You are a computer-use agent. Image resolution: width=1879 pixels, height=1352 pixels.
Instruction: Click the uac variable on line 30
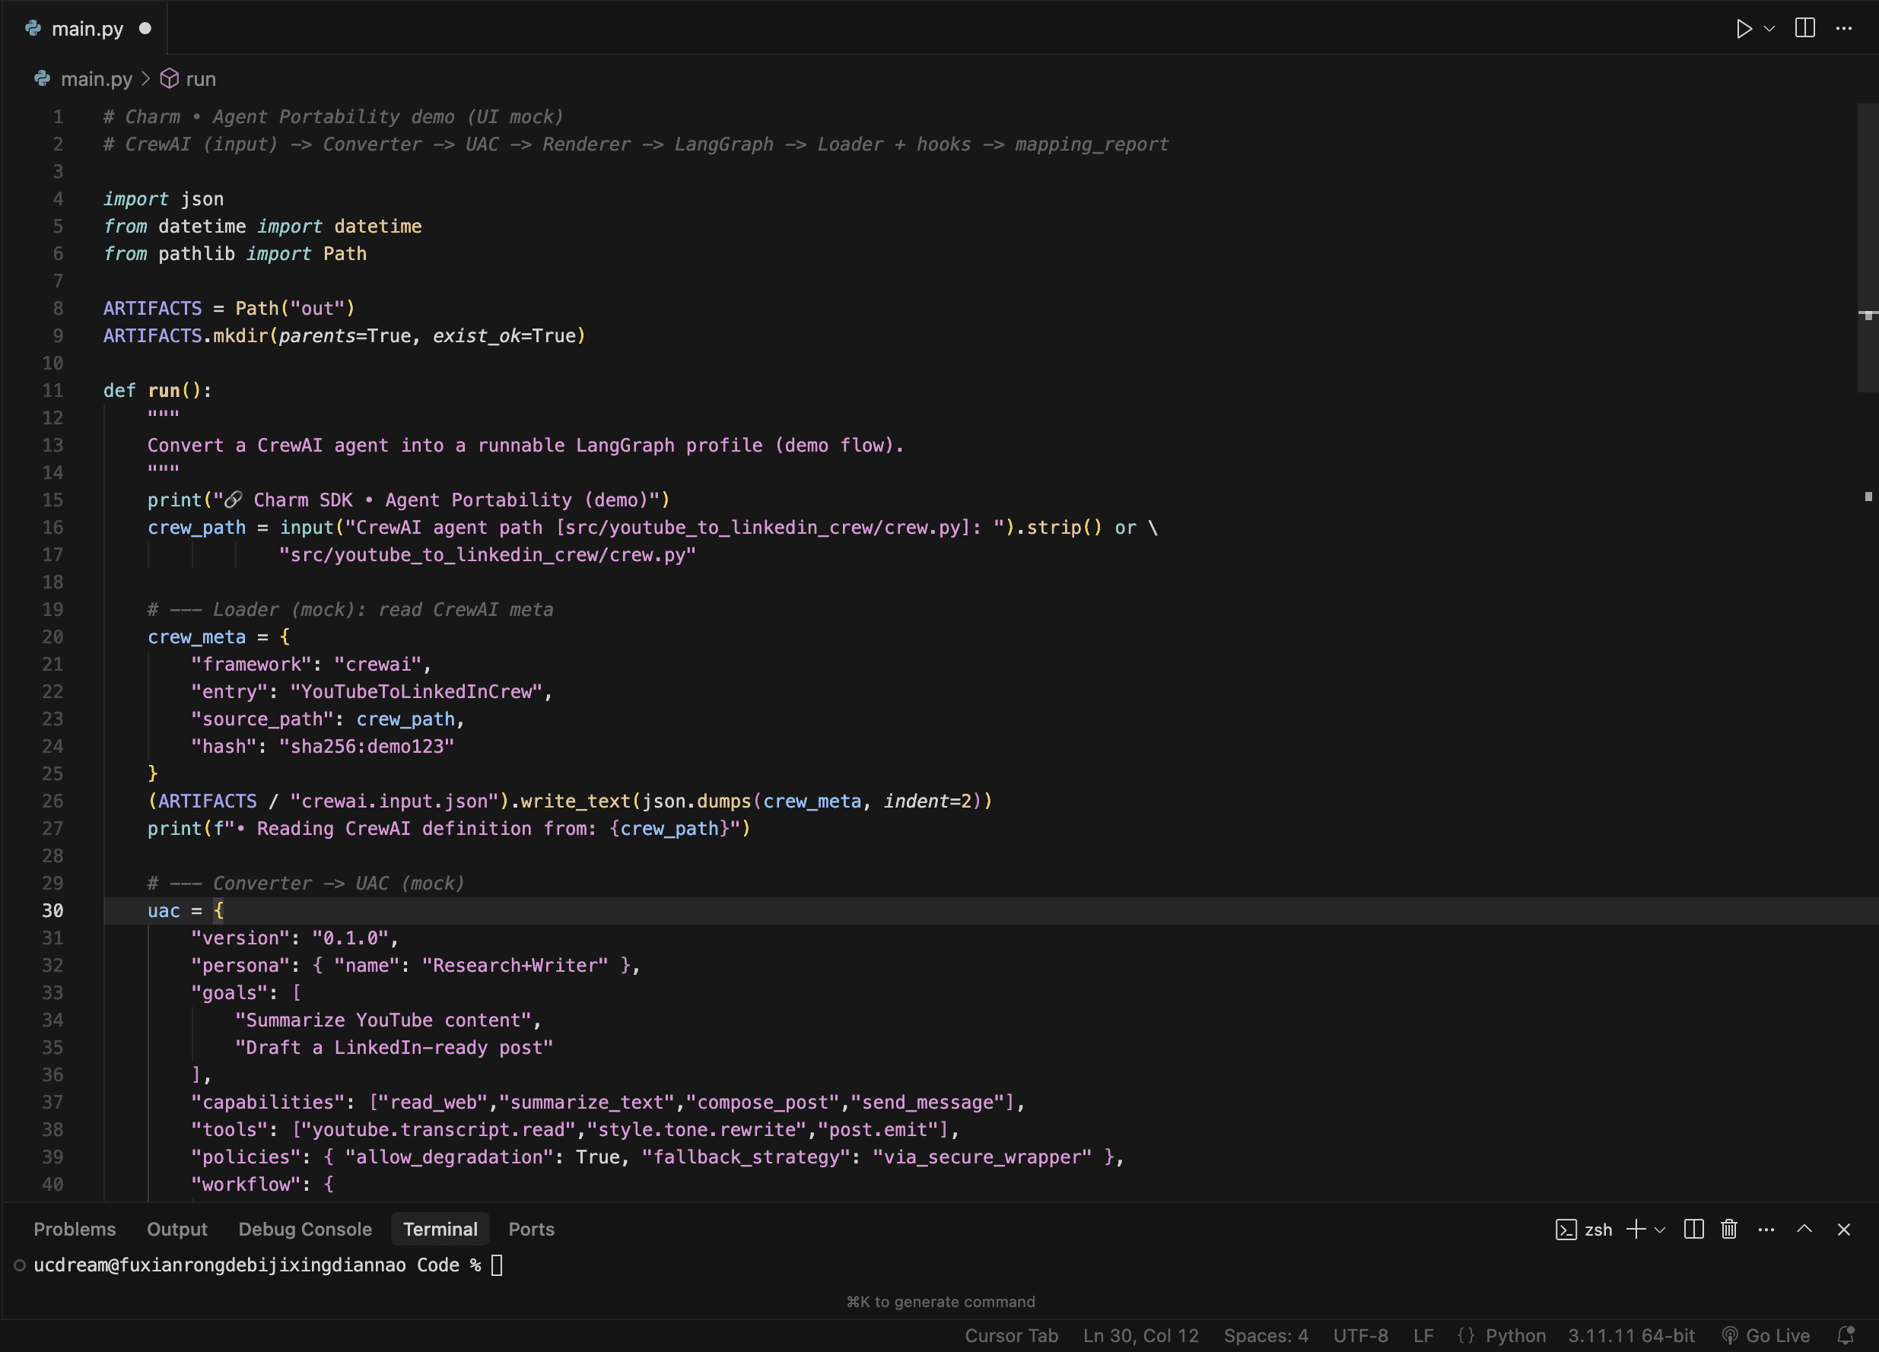164,910
